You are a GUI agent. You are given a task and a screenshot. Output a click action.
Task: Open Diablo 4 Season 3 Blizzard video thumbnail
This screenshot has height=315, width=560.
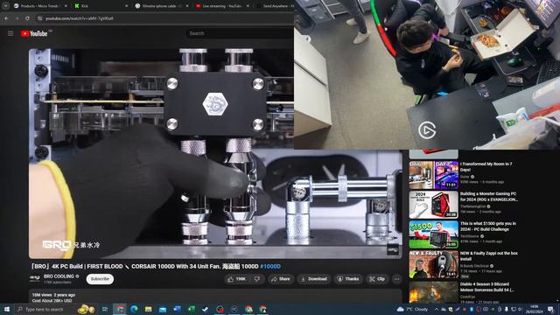[434, 292]
